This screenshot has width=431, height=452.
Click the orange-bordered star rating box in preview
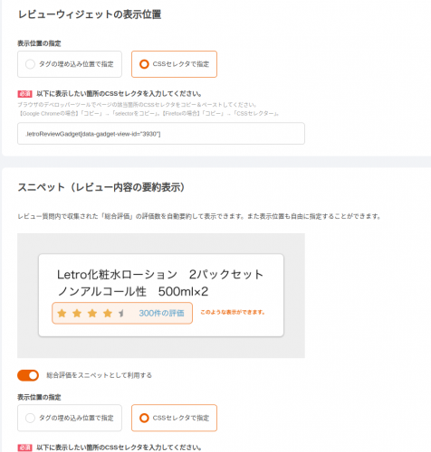122,314
